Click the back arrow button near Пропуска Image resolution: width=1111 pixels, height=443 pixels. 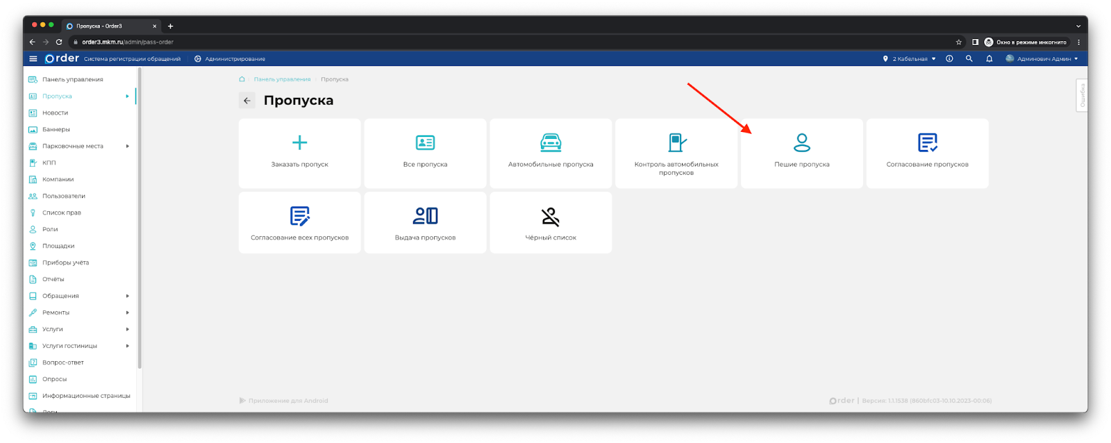(247, 101)
